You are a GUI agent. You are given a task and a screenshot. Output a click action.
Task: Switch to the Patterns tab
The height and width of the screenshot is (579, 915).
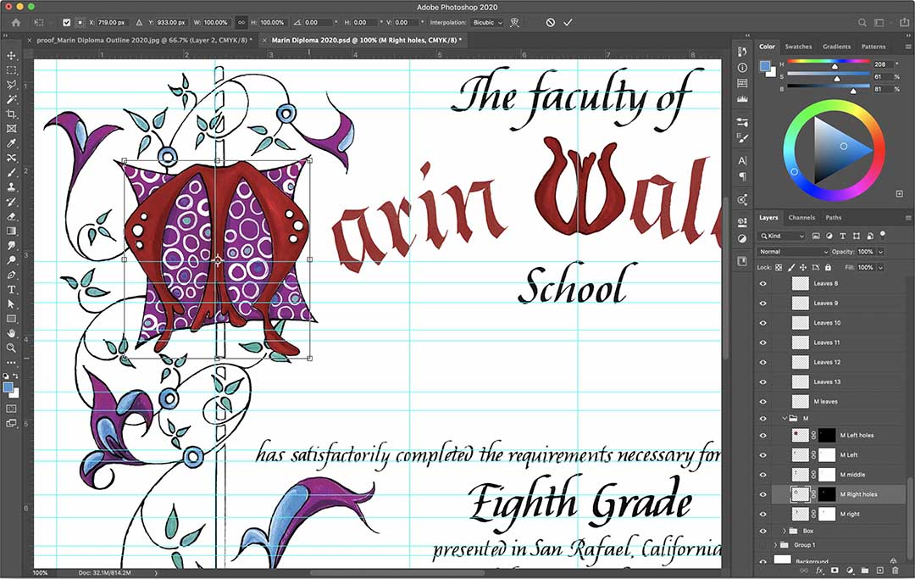[x=873, y=47]
